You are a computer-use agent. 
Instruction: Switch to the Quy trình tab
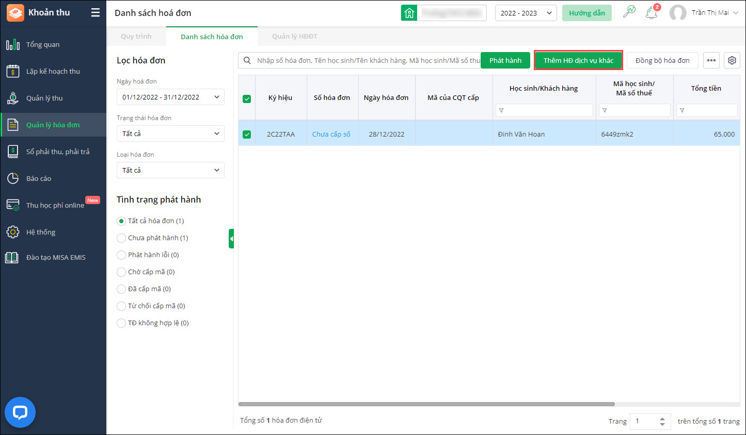click(136, 37)
